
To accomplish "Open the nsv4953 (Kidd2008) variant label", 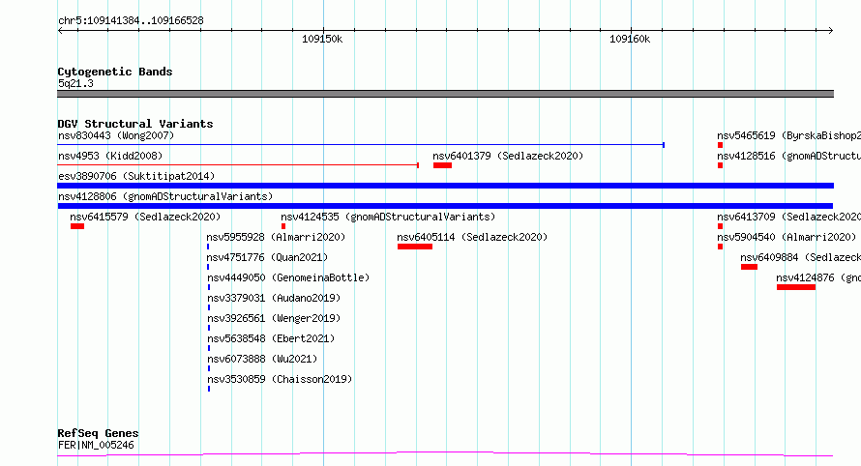I will (x=110, y=156).
